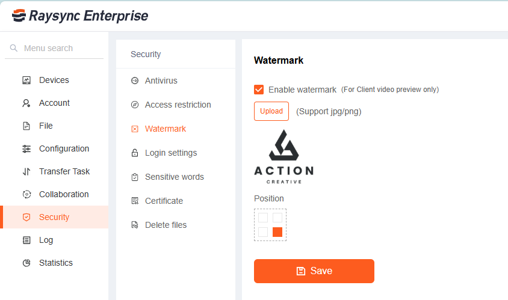Click the Antivirus icon in Security menu
The width and height of the screenshot is (508, 300).
pyautogui.click(x=135, y=81)
